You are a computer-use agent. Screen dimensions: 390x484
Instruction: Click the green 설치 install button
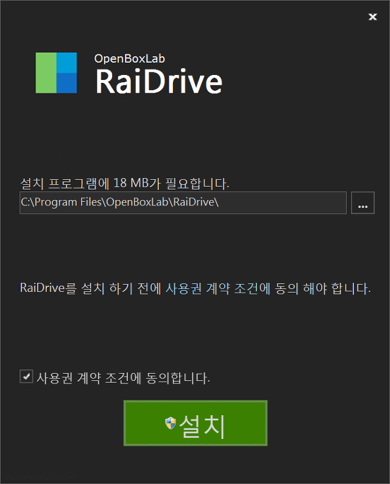[x=196, y=423]
